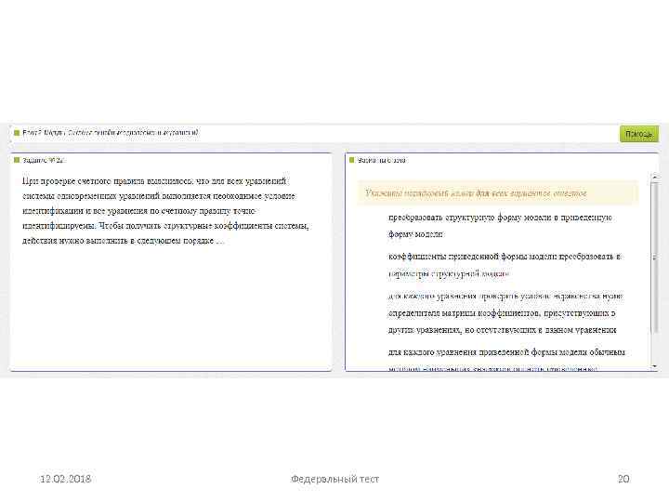Click the yellow instruction banner in the answers panel

click(497, 193)
